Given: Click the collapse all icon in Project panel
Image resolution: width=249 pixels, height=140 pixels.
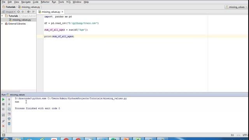Looking at the screenshot, I should click(x=23, y=12).
